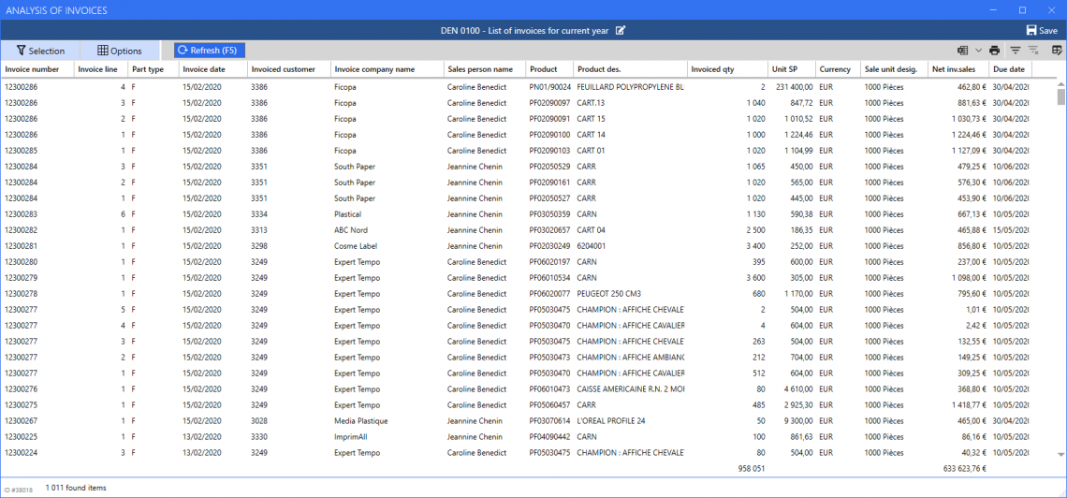Click the Net inv.sales column header
This screenshot has height=498, width=1067.
pos(958,69)
